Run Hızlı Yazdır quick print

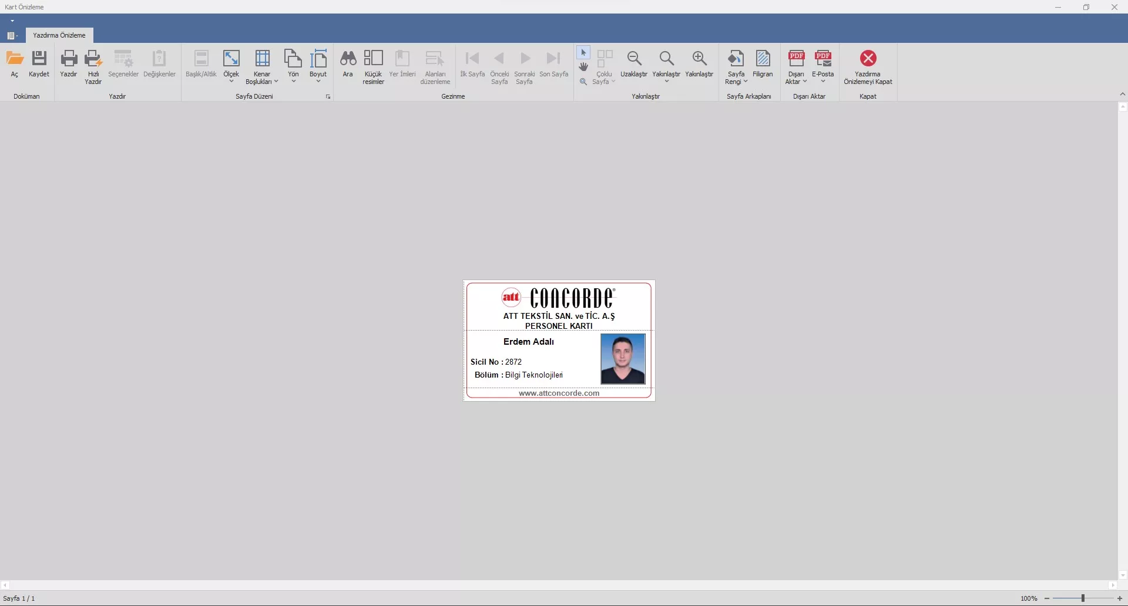click(x=93, y=68)
